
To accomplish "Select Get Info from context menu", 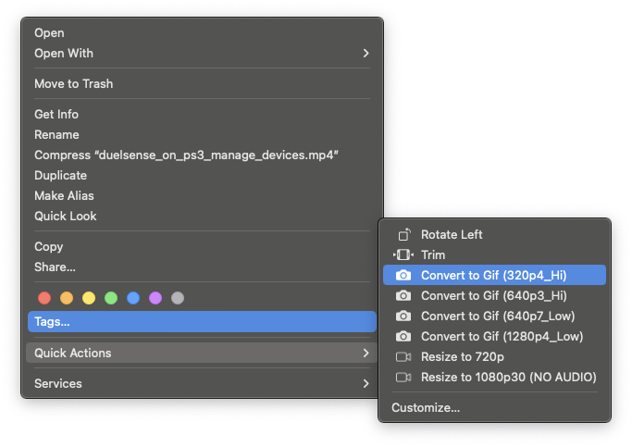I will [56, 114].
